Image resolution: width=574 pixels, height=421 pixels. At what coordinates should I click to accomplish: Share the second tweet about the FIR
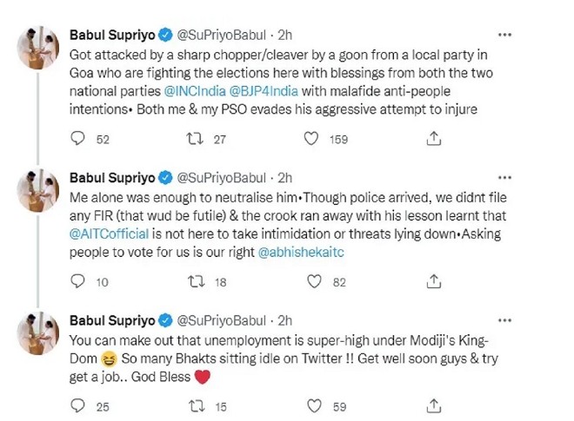click(x=432, y=281)
